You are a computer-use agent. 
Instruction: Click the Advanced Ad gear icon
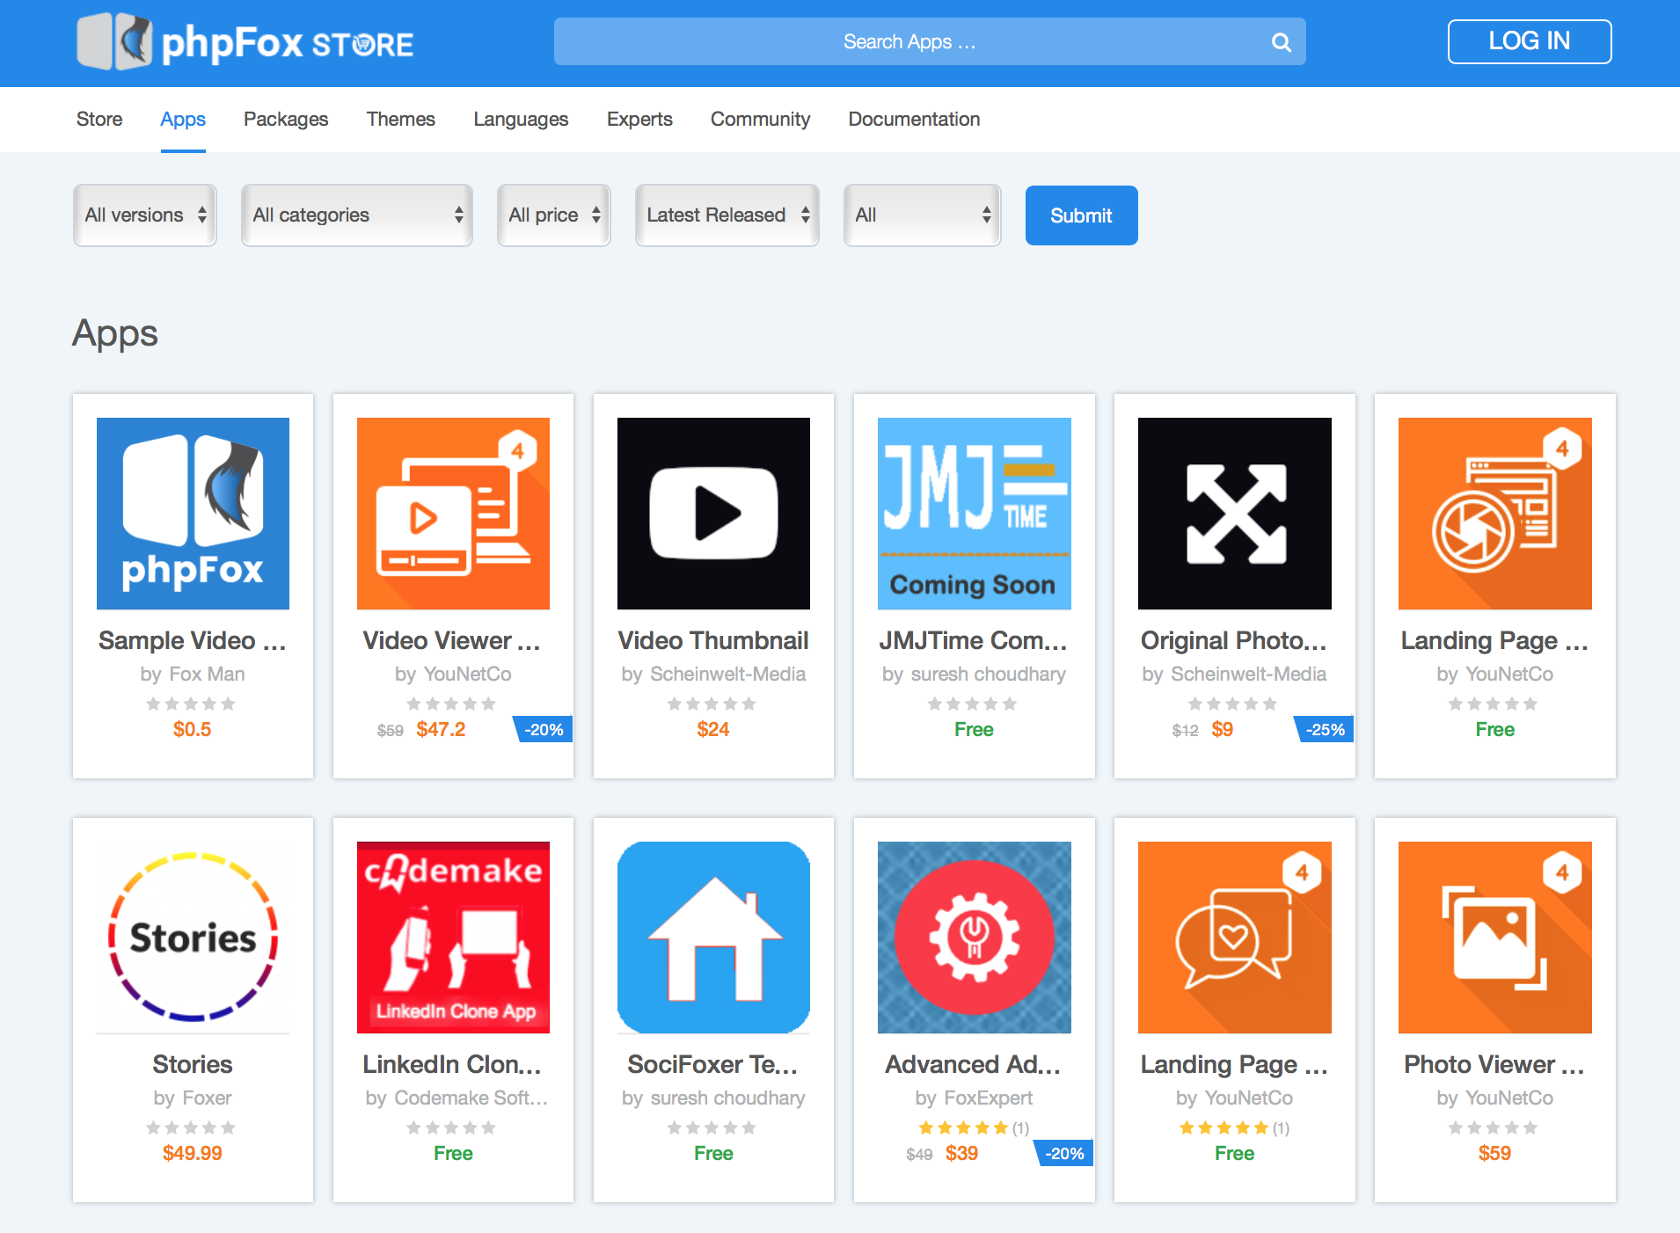point(974,938)
